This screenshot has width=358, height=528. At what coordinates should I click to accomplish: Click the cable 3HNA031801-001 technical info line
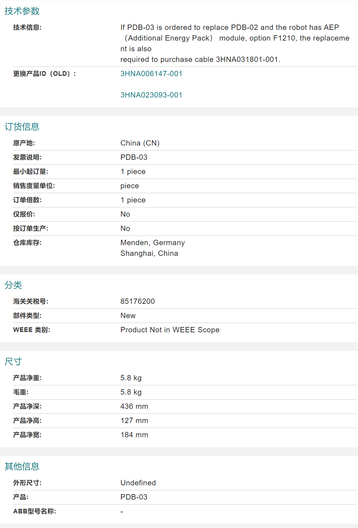pos(200,59)
